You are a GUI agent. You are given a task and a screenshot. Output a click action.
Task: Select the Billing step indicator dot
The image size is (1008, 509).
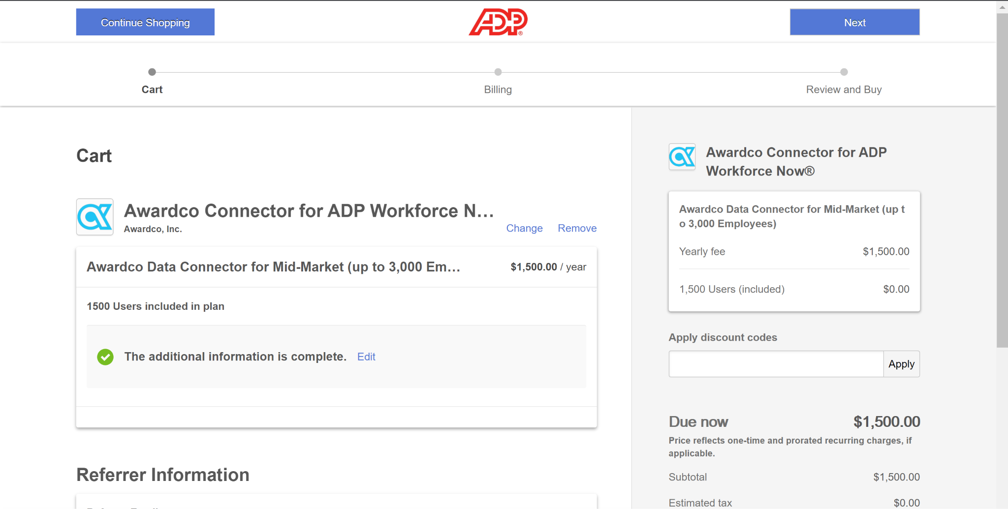tap(498, 72)
